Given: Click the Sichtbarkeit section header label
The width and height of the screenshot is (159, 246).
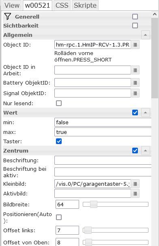Looking at the screenshot, I should [x=21, y=26].
